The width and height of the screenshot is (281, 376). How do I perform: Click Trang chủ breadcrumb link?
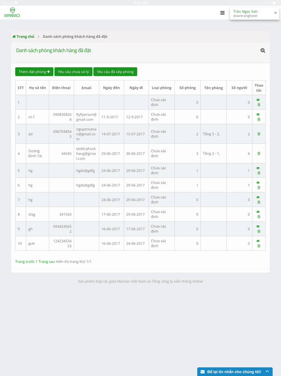[x=25, y=37]
